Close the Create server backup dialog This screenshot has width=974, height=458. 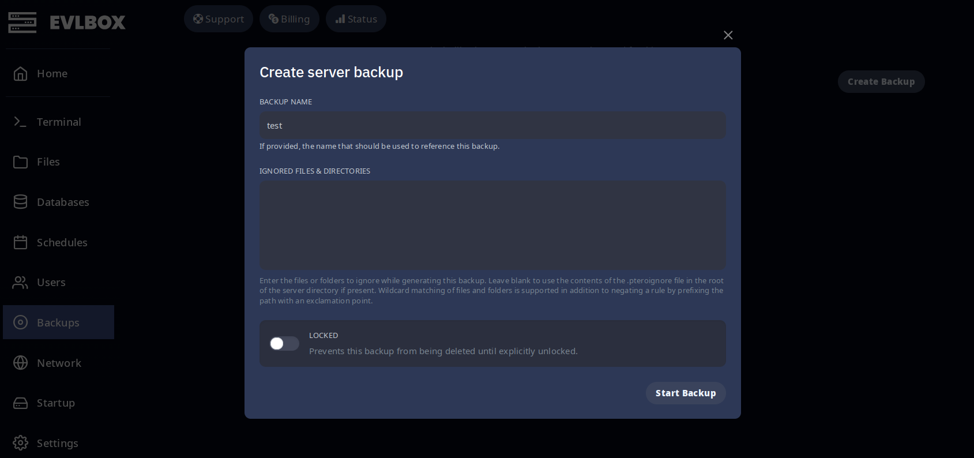728,35
